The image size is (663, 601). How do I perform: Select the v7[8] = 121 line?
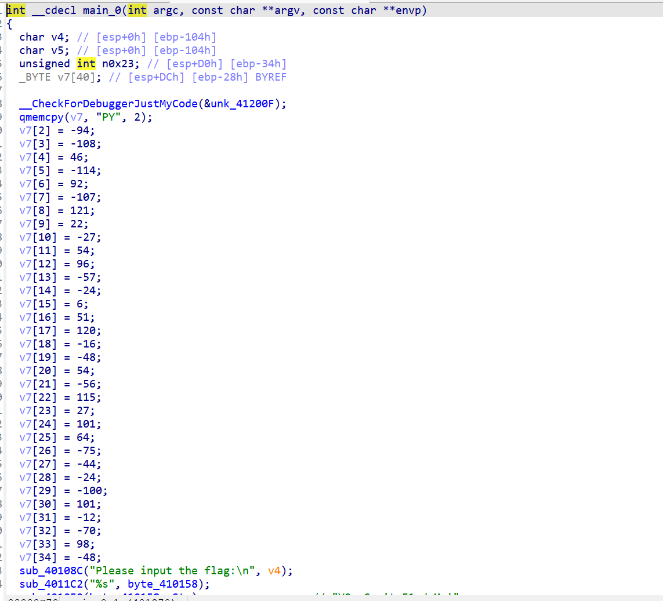point(57,211)
